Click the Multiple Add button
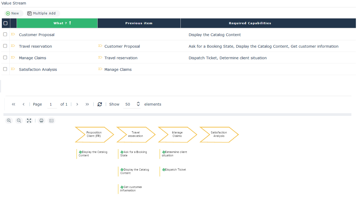Image resolution: width=358 pixels, height=198 pixels. [x=42, y=13]
